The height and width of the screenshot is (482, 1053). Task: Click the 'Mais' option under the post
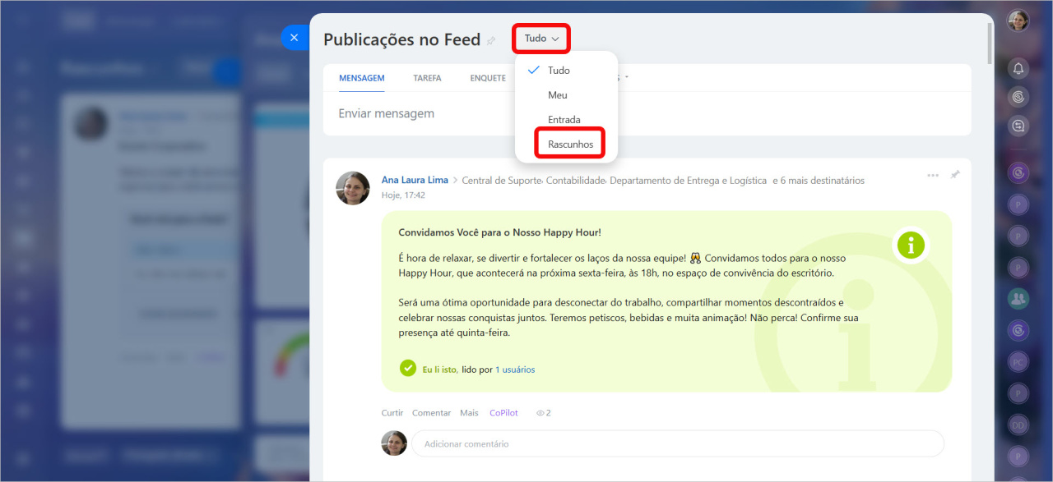click(469, 413)
